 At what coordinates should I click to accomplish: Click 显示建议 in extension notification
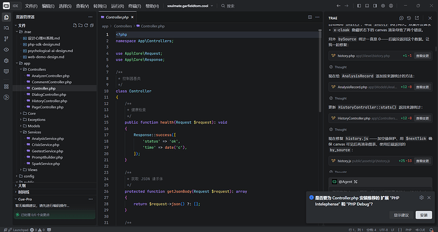click(401, 215)
